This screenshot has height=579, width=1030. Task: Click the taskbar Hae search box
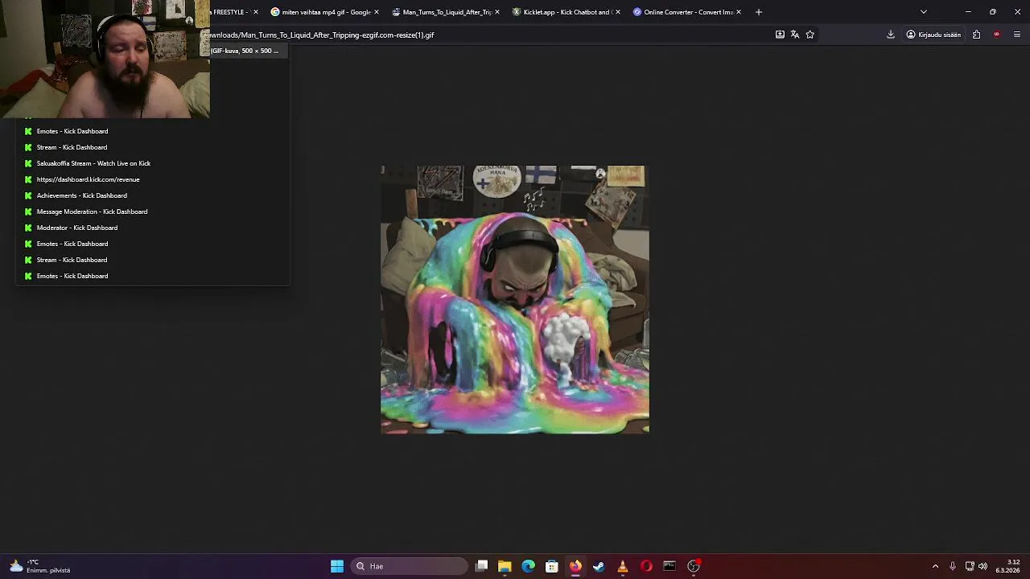410,566
